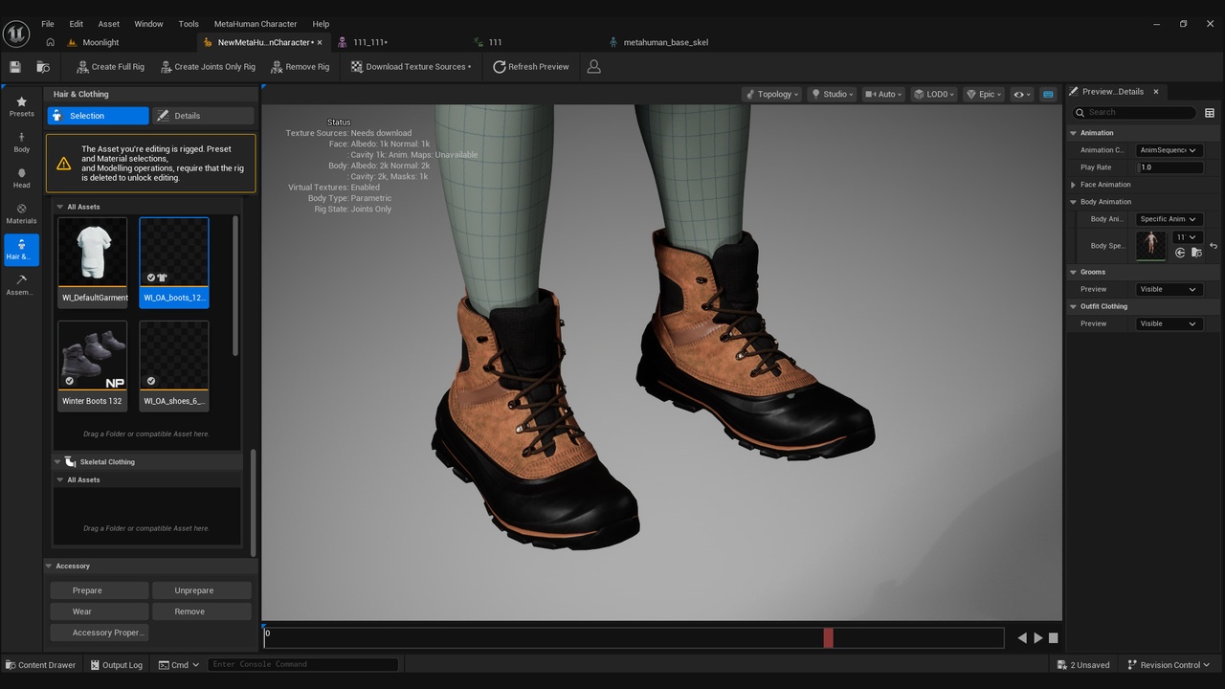Play the animation forward
1225x689 pixels.
pyautogui.click(x=1037, y=638)
